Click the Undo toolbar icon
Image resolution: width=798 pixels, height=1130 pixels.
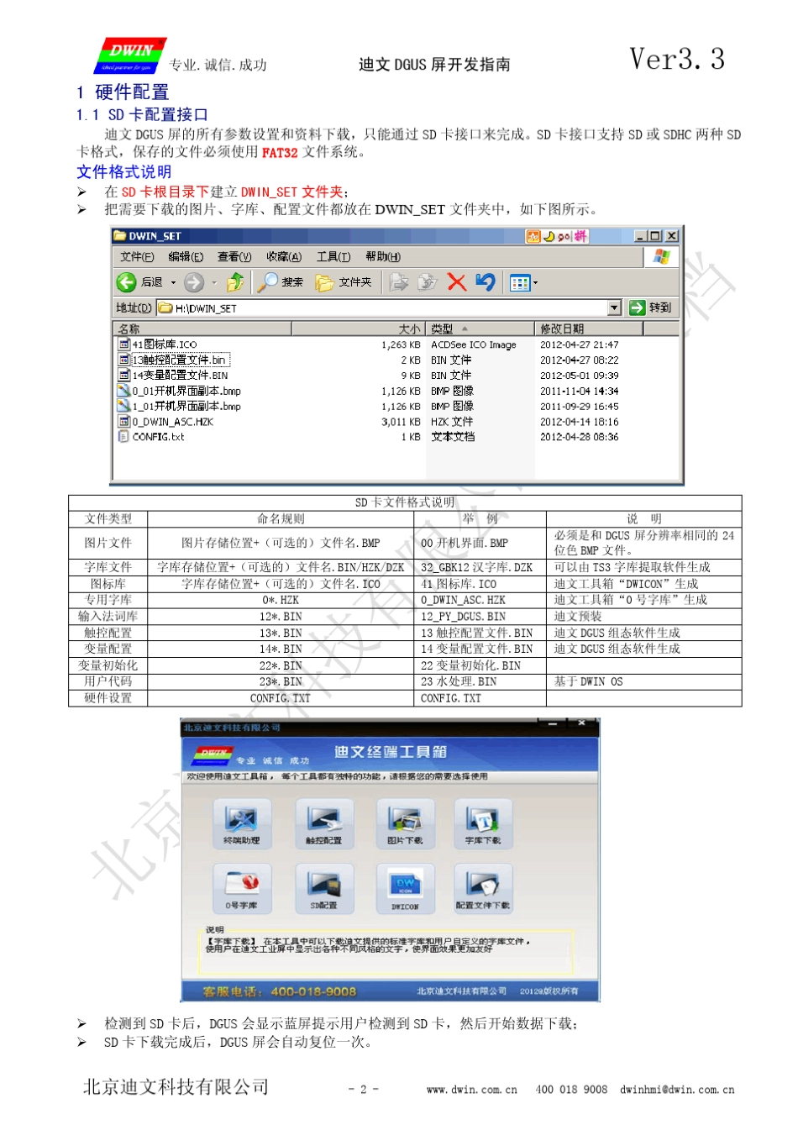[485, 282]
